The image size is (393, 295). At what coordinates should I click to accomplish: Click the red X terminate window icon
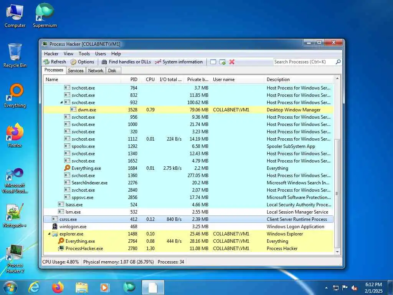pos(232,62)
